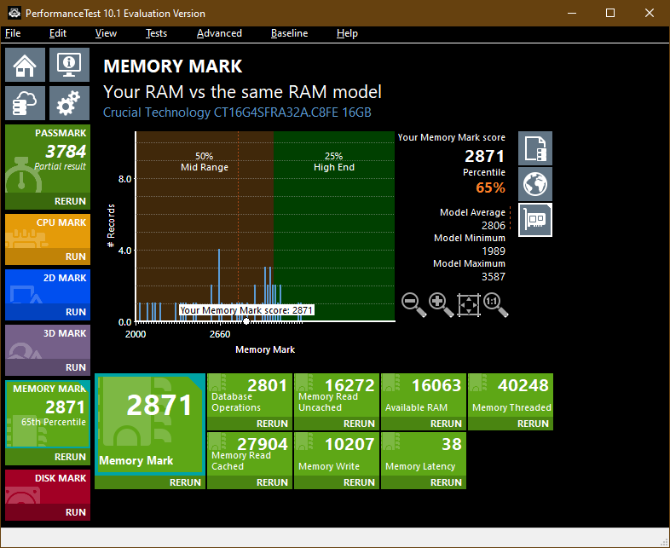
Task: Click the High End green chart region
Action: click(x=333, y=227)
